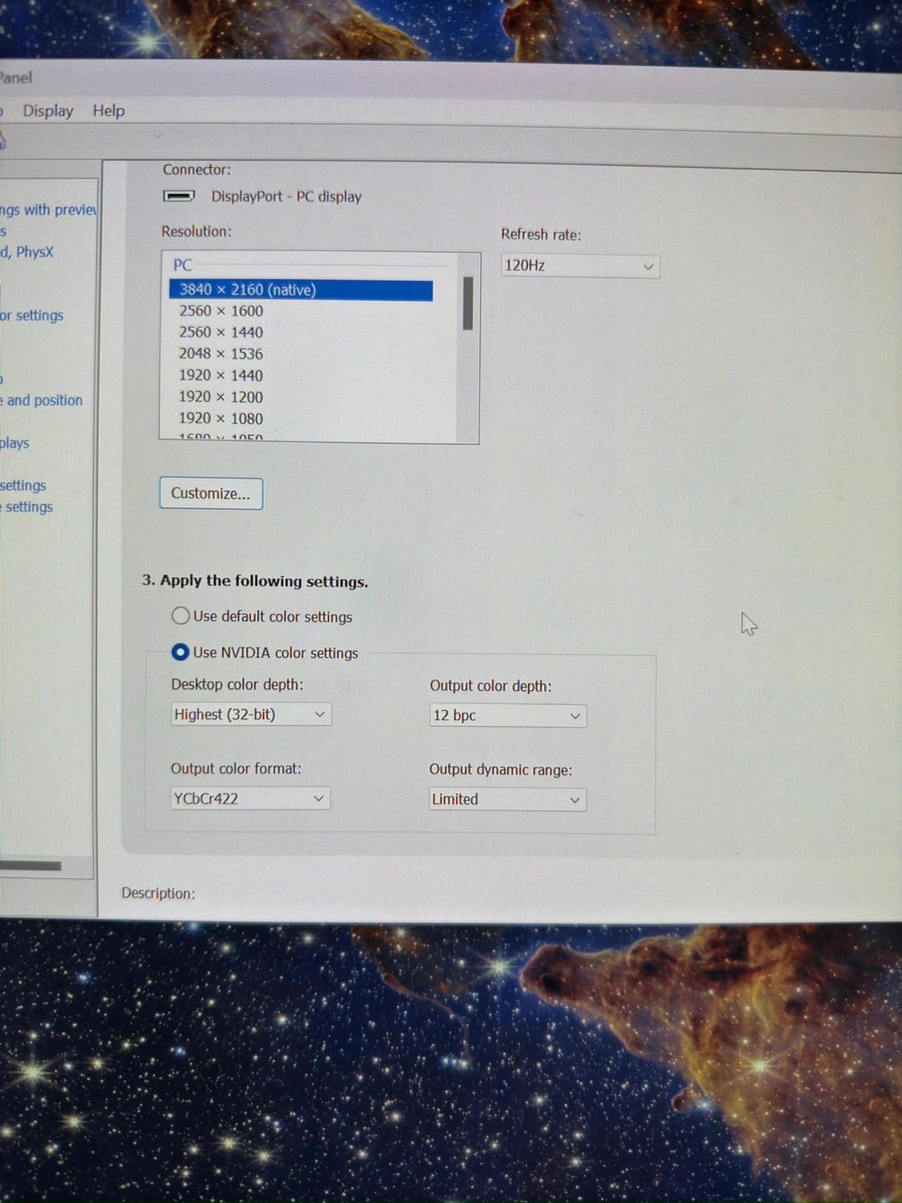This screenshot has width=902, height=1203.
Task: Expand the 120Hz refresh rate dropdown
Action: (x=580, y=266)
